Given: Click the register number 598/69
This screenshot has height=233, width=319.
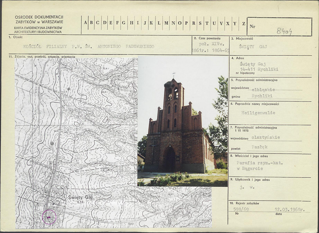Looking at the screenshot, I should pyautogui.click(x=241, y=209).
